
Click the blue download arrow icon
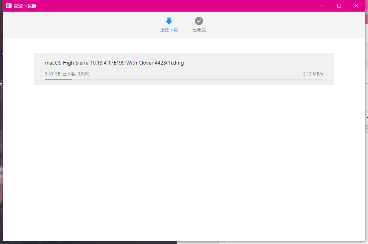(x=169, y=21)
